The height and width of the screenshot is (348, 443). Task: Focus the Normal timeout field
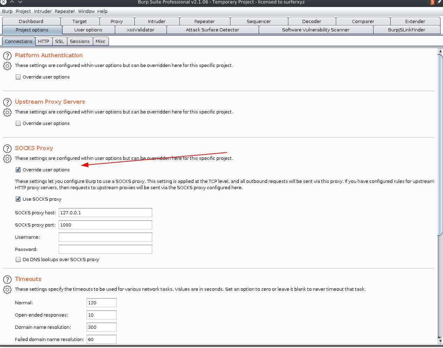(102, 303)
